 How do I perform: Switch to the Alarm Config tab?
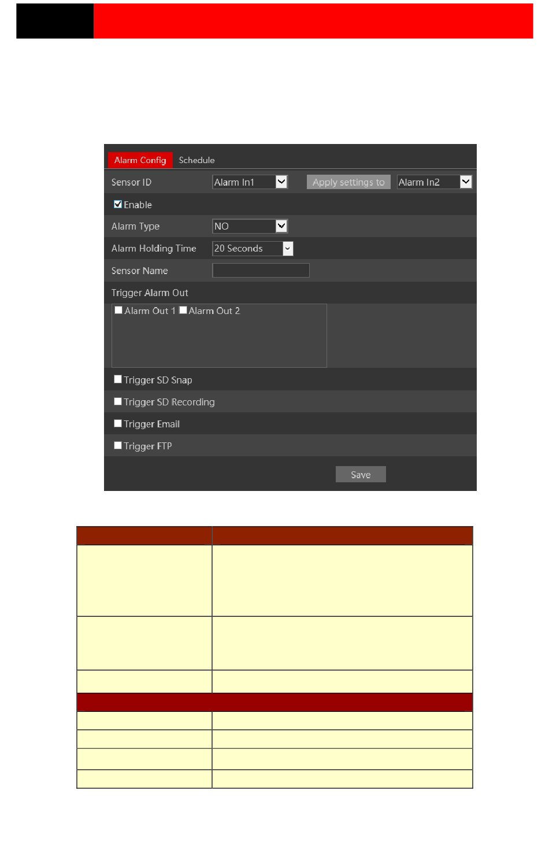point(140,160)
